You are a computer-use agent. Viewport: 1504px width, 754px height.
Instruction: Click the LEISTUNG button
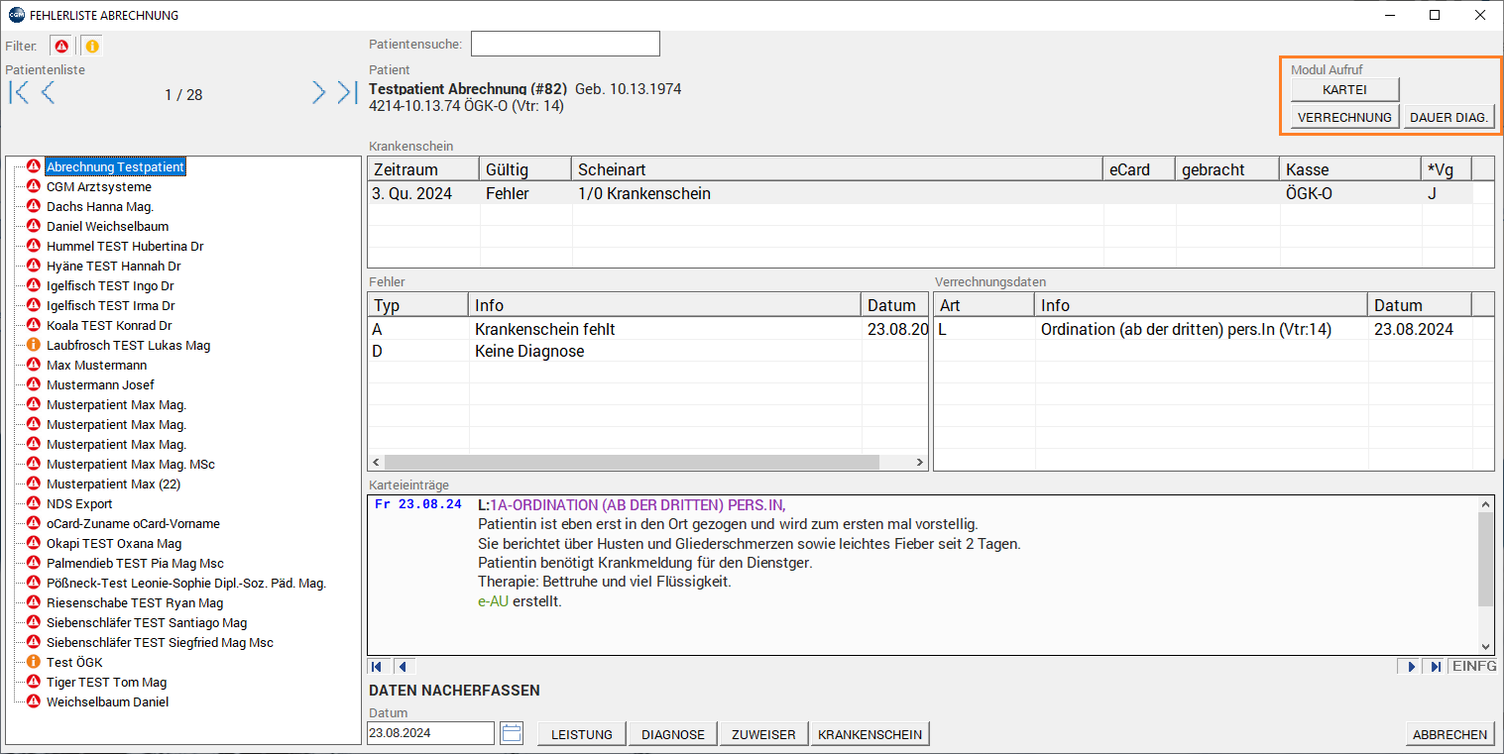pyautogui.click(x=582, y=734)
